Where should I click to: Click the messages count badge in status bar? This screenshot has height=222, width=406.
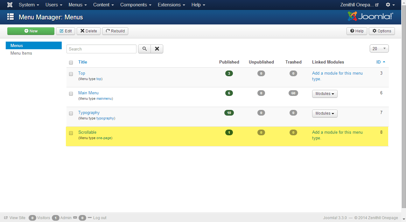(x=82, y=218)
